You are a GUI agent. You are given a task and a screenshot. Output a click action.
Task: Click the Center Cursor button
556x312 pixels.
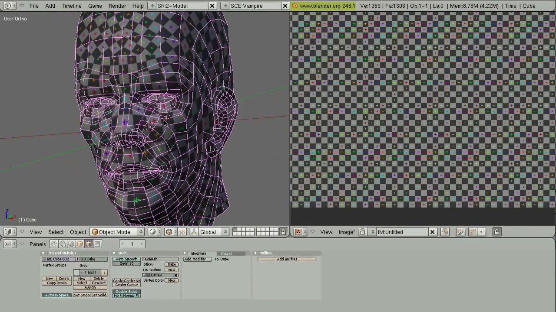126,285
